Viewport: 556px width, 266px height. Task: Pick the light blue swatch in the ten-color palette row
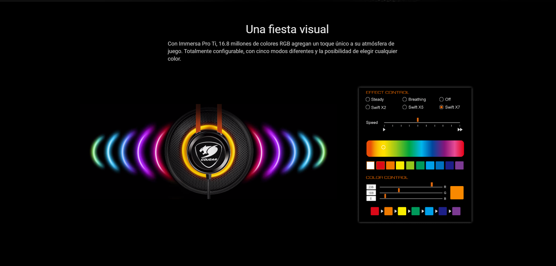(430, 165)
